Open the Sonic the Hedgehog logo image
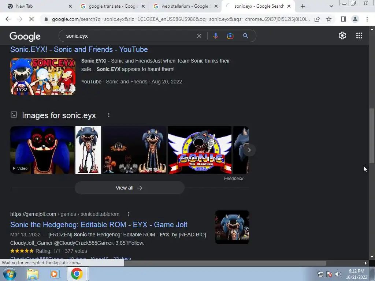Screen dimensions: 375x281 [200, 150]
